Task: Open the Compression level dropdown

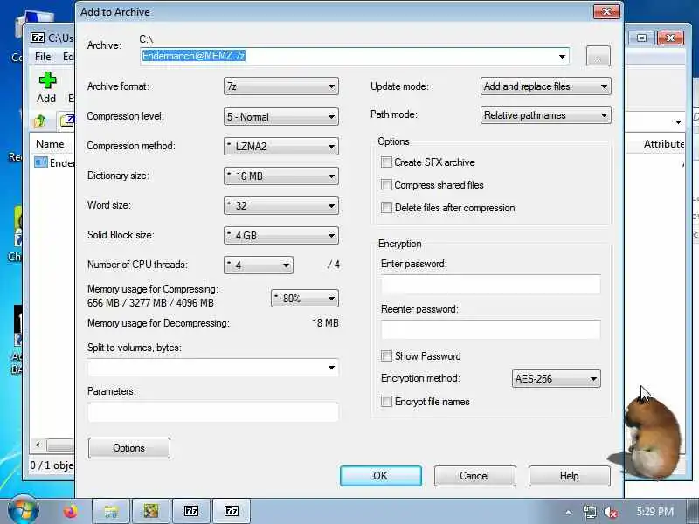Action: 281,117
